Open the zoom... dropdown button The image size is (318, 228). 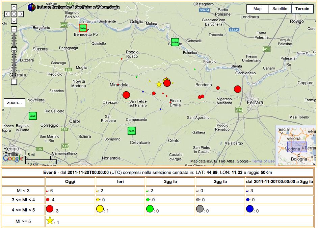pyautogui.click(x=14, y=103)
